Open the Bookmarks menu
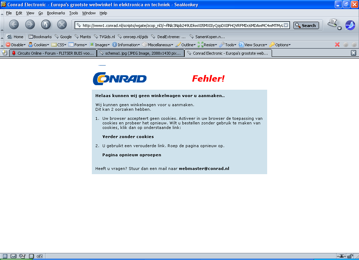359x260 pixels. 56,13
